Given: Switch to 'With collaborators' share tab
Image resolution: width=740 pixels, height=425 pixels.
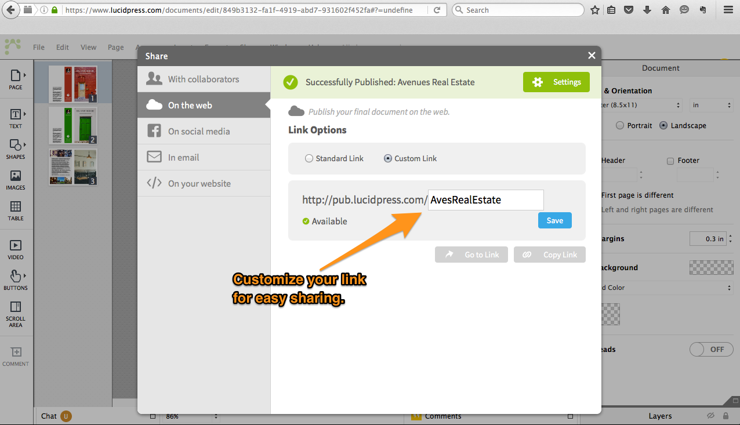Looking at the screenshot, I should [x=204, y=79].
